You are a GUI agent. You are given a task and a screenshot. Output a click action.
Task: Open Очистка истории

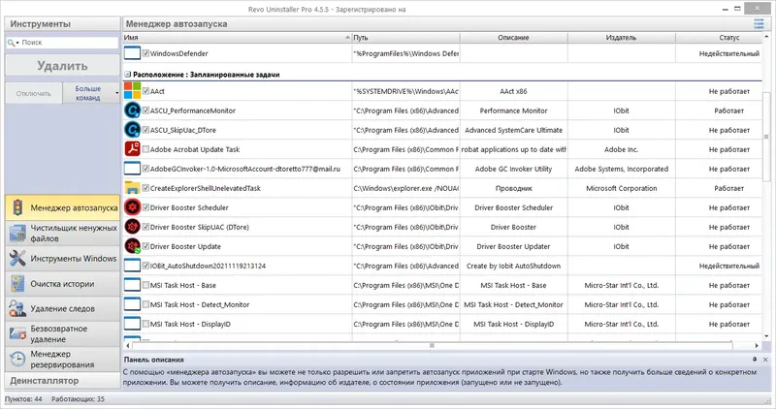[x=62, y=284]
